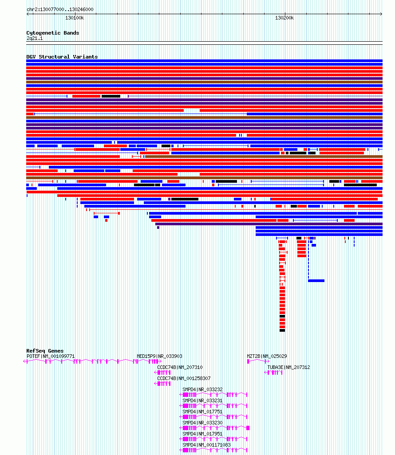Select the SMPD4 NR_033231 transcript glyph
395x455 pixels.
pos(213,406)
